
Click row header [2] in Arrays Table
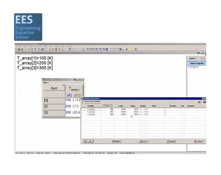54,106
